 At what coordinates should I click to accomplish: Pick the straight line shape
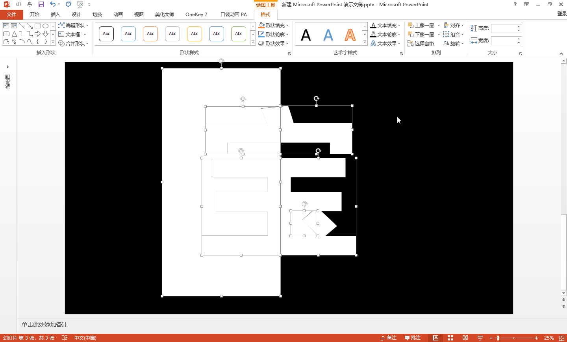pos(22,26)
